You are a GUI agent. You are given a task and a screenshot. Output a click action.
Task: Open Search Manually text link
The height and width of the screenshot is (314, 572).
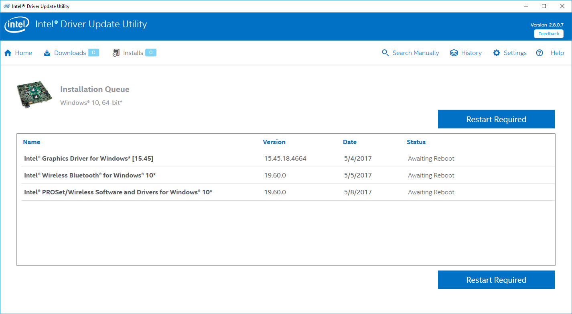[416, 53]
